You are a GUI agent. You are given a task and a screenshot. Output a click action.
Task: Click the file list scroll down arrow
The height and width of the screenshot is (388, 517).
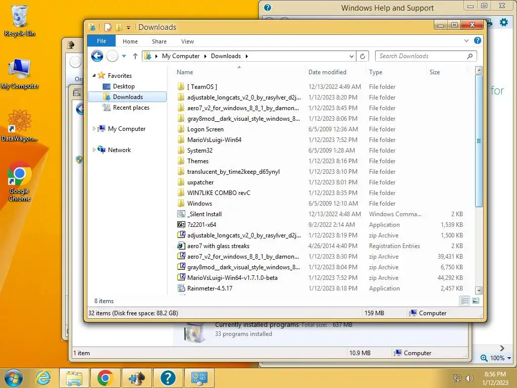[x=479, y=290]
